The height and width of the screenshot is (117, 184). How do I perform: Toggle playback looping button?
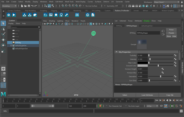click(x=161, y=106)
